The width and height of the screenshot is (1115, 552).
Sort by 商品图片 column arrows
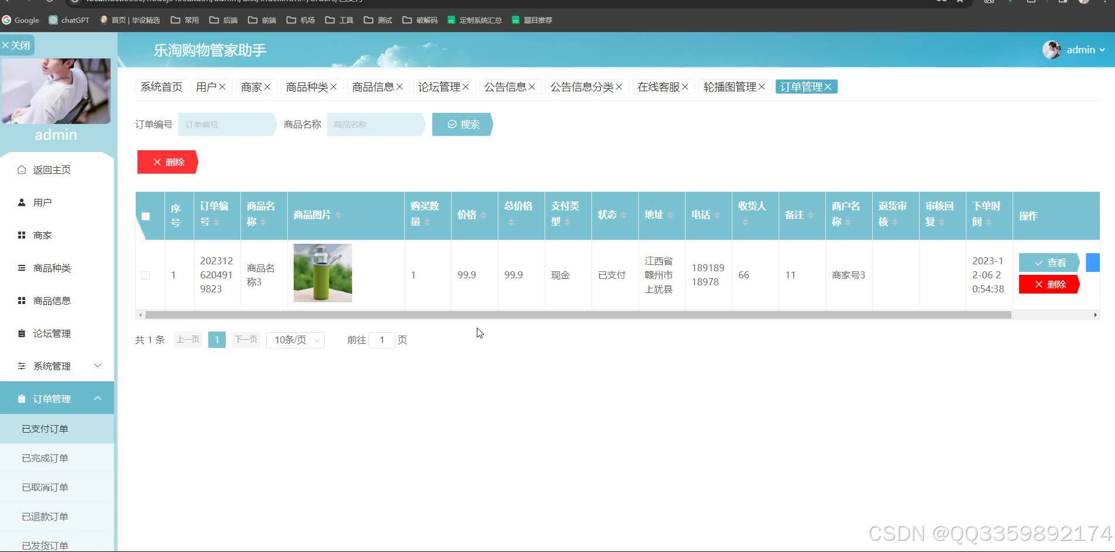[338, 215]
